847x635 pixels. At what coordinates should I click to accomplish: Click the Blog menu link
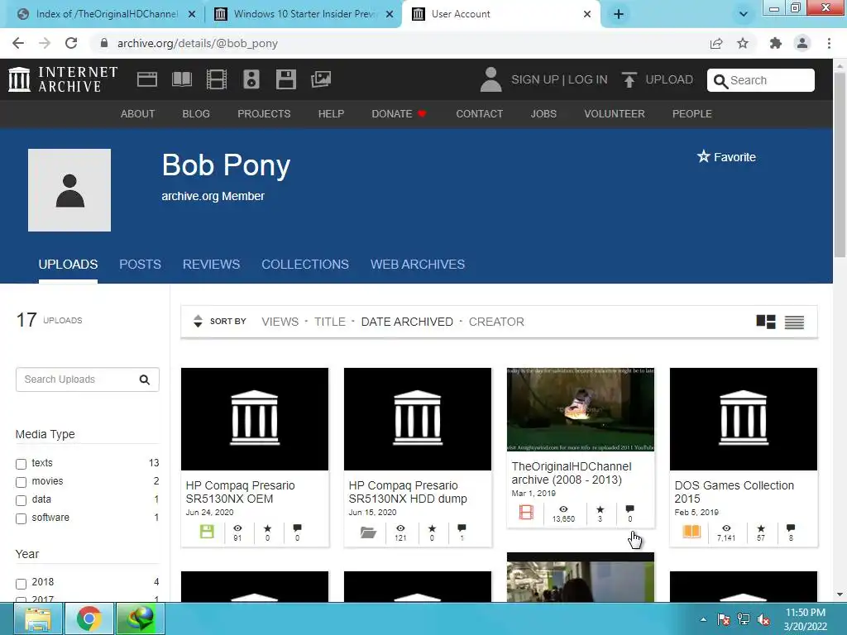(196, 114)
